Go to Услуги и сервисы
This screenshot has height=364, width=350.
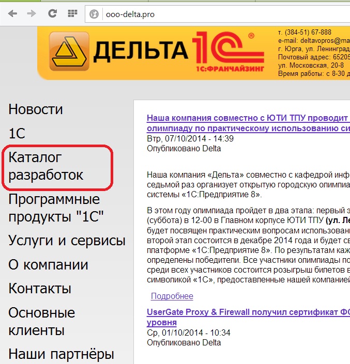(67, 240)
